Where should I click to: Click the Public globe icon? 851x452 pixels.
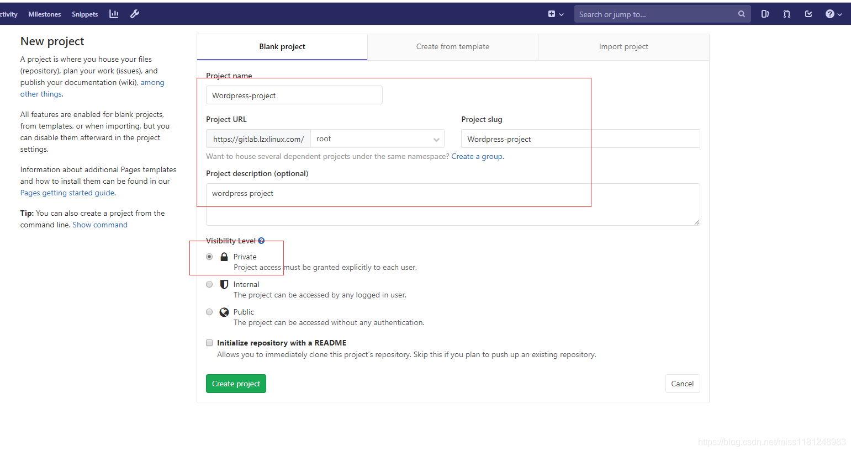[224, 312]
